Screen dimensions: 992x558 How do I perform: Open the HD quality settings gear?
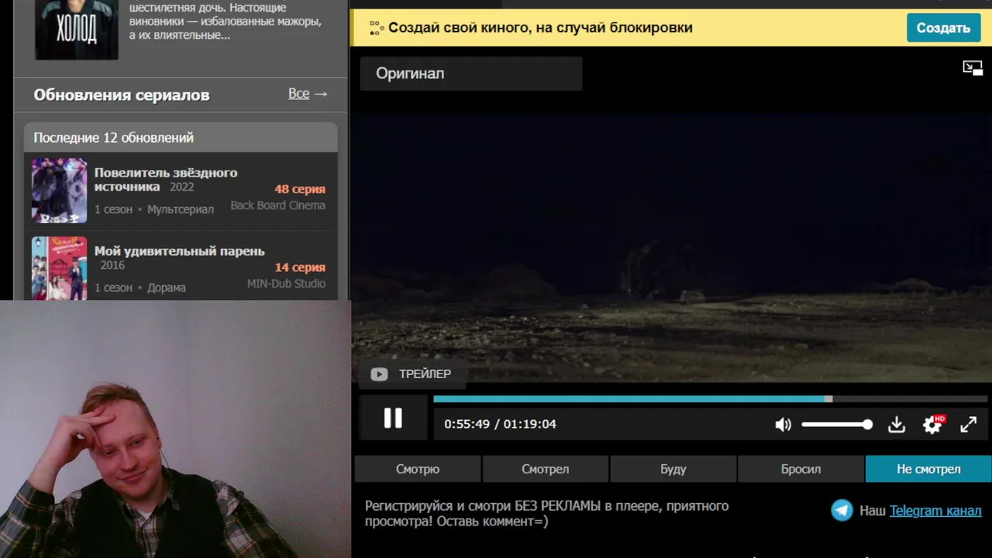[932, 424]
